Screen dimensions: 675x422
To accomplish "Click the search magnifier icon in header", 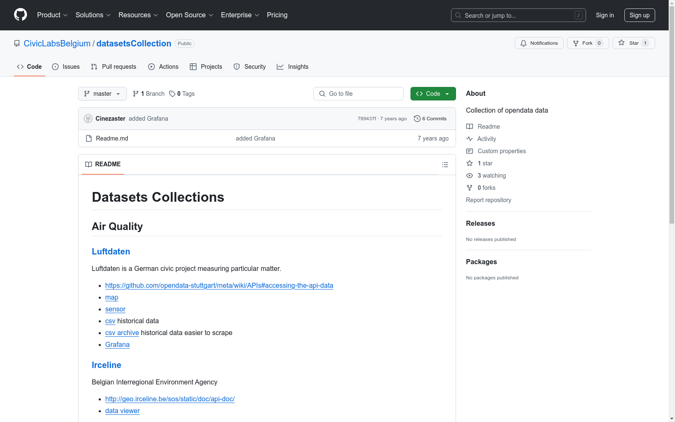I will tap(458, 15).
